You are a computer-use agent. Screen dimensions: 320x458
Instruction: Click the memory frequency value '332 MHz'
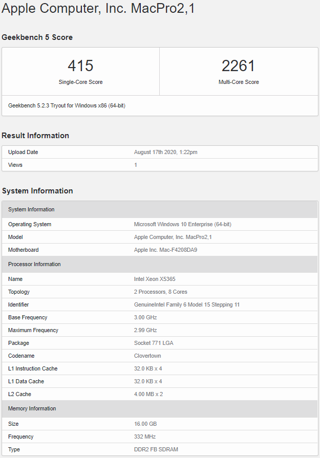(145, 437)
